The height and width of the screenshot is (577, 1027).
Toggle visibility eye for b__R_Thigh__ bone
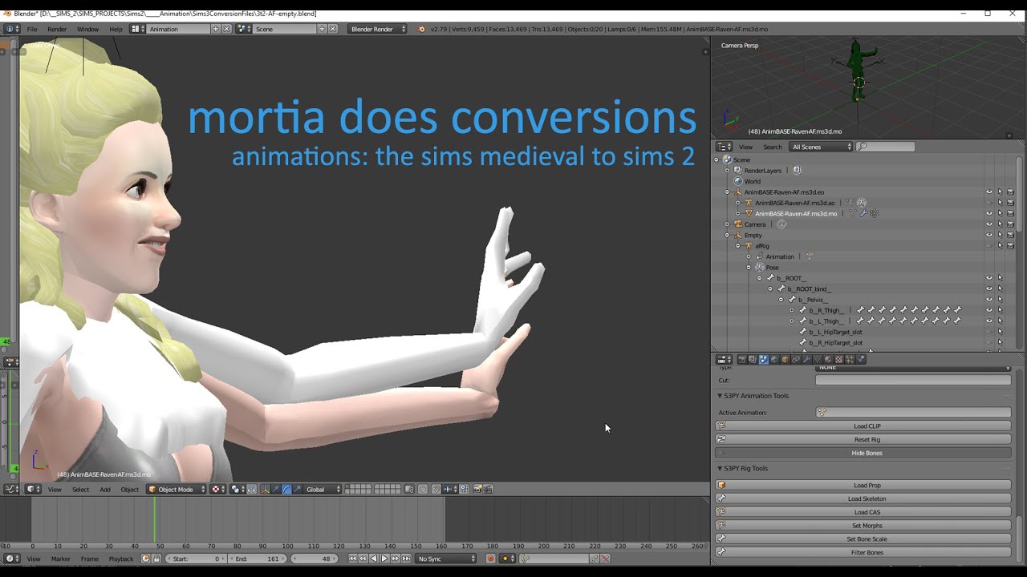[989, 310]
